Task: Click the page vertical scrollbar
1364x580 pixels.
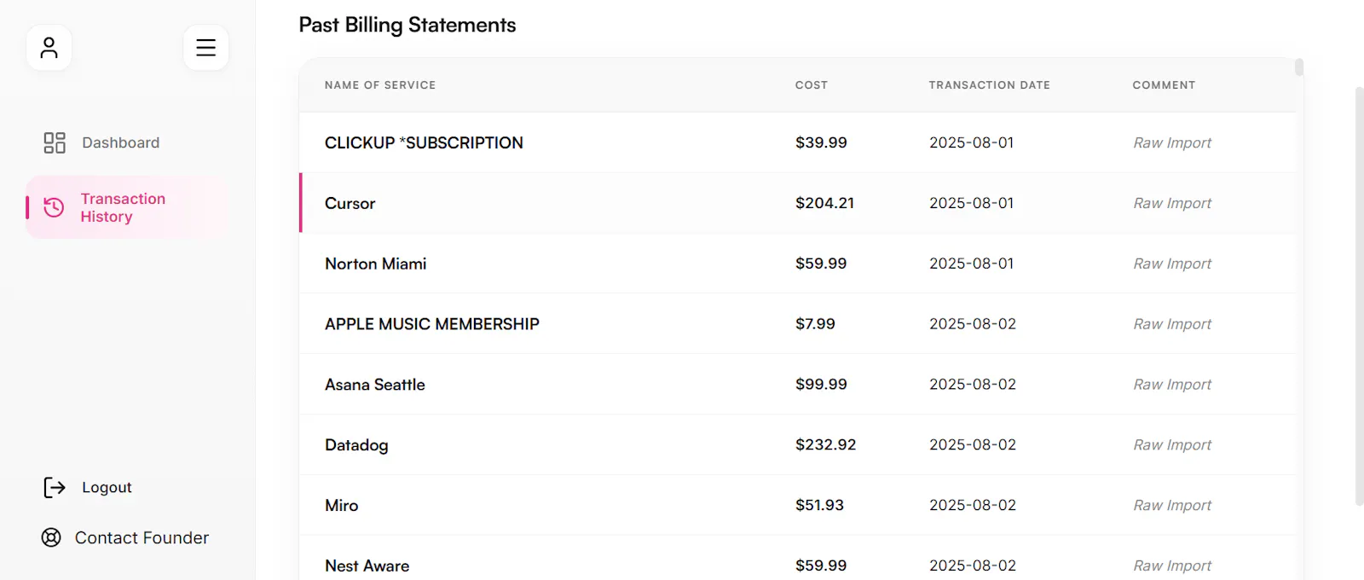Action: tap(1359, 296)
